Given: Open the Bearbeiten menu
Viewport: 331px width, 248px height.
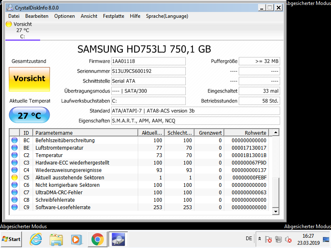Looking at the screenshot, I should pos(37,16).
